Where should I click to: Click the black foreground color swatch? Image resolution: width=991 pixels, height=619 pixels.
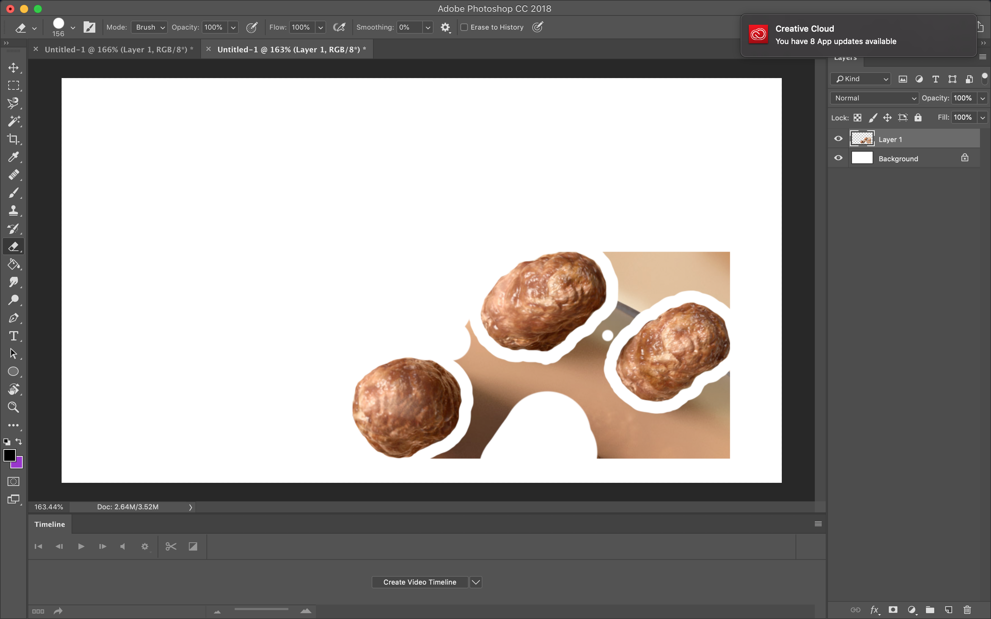9,455
